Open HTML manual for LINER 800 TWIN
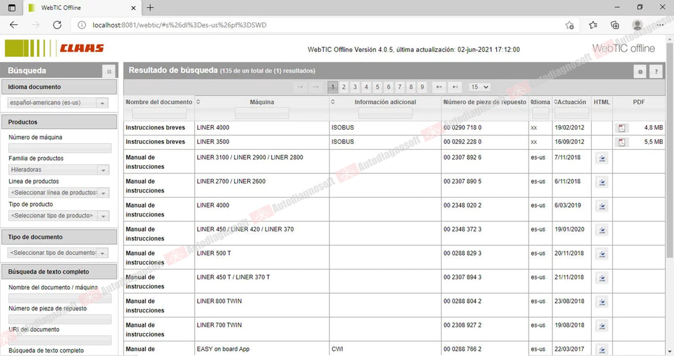 (602, 302)
